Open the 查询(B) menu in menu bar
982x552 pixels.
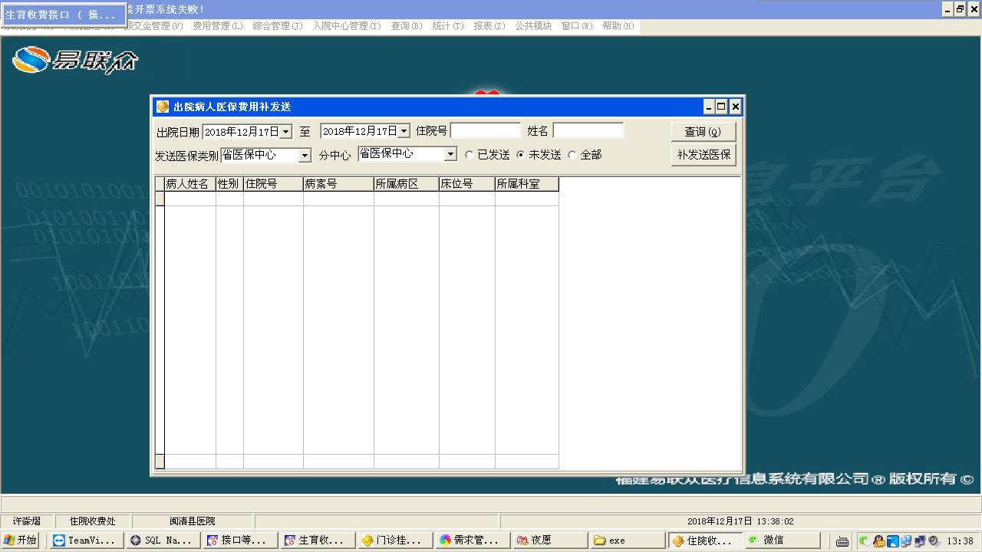pyautogui.click(x=407, y=26)
